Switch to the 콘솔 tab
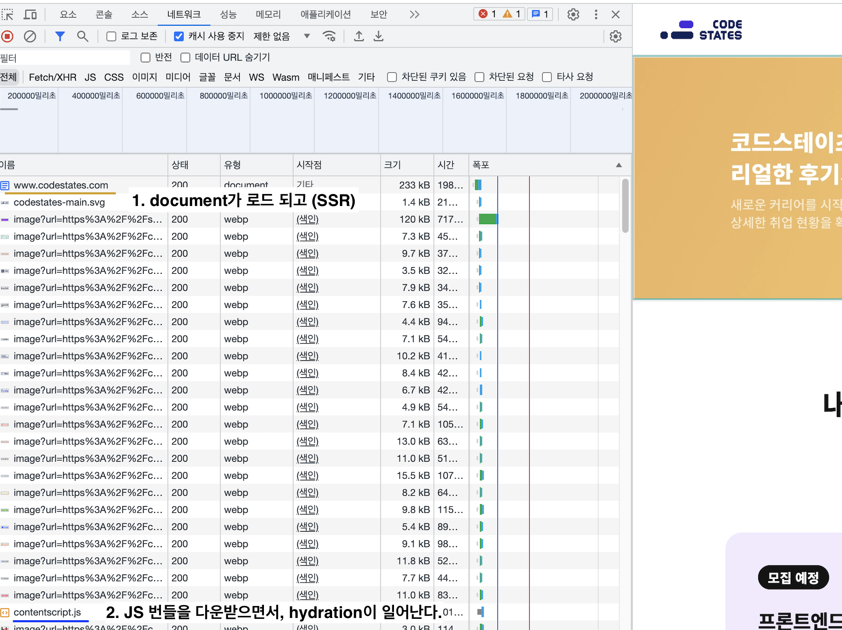 [x=104, y=15]
